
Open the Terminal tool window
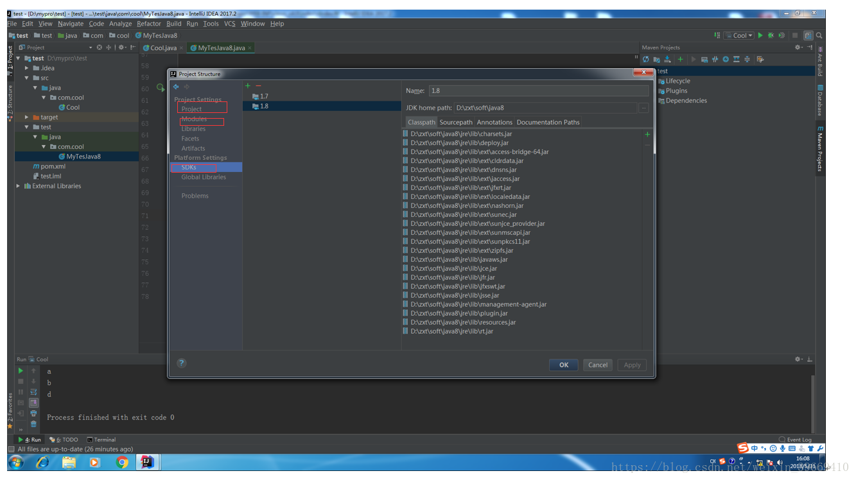(x=101, y=440)
